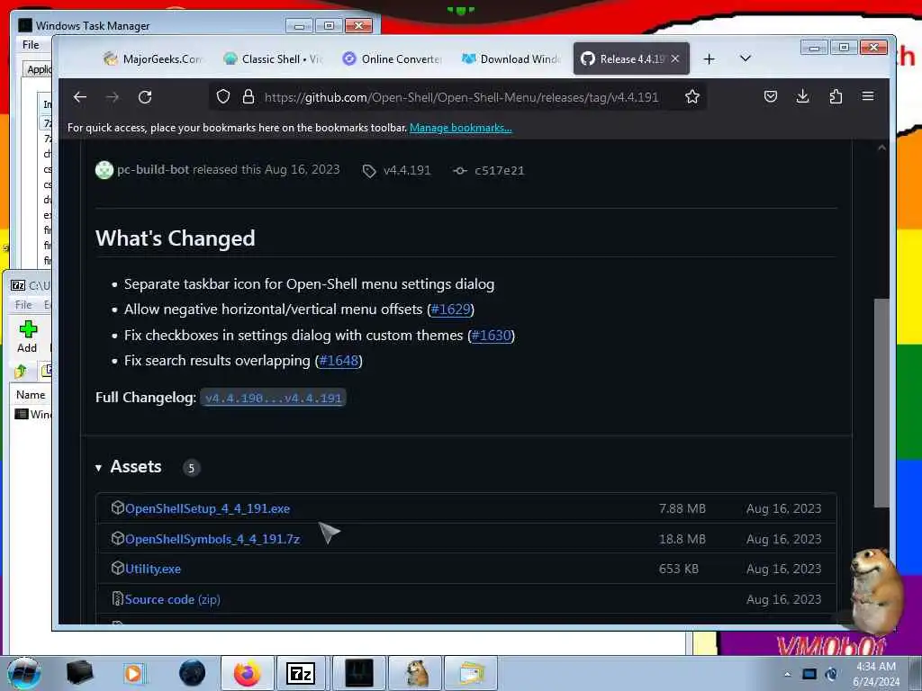
Task: Open File menu in the 7-Zip window
Action: tap(23, 304)
